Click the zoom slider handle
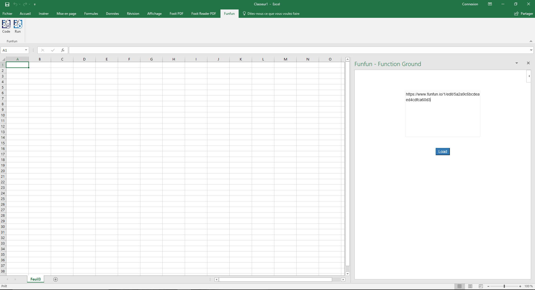 point(504,286)
